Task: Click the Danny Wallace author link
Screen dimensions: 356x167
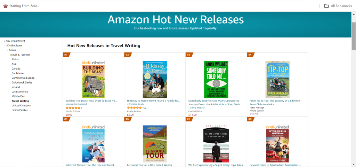Action: tap(197, 108)
